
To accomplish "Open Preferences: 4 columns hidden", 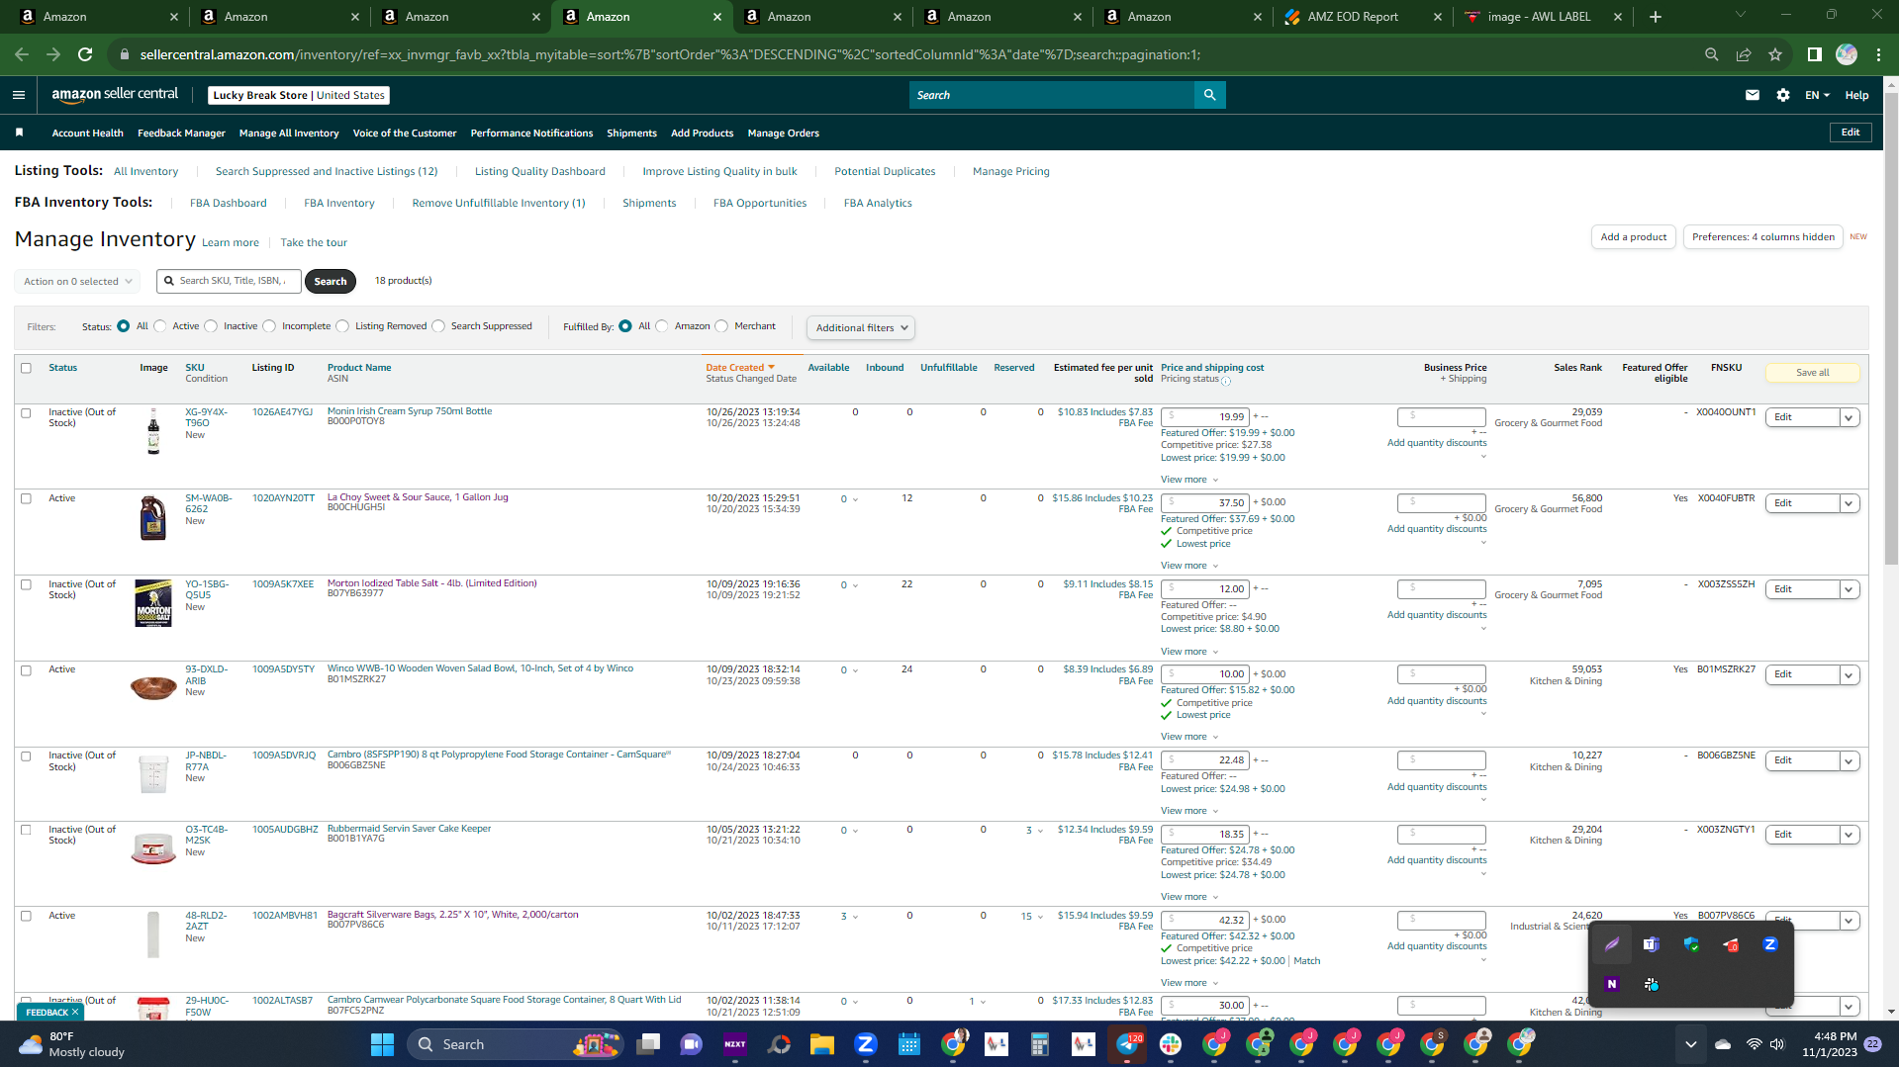I will 1762,237.
